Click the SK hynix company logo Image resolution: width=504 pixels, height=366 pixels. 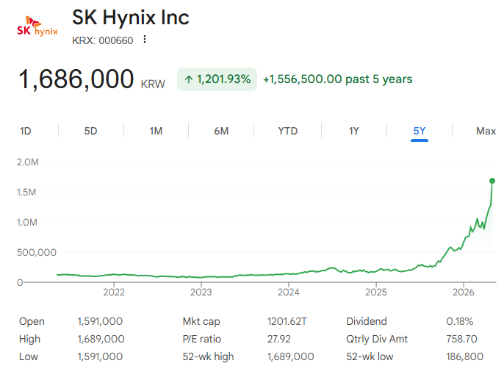(x=37, y=26)
